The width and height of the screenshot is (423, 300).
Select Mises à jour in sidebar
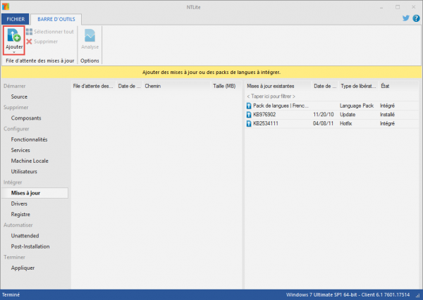pyautogui.click(x=35, y=193)
